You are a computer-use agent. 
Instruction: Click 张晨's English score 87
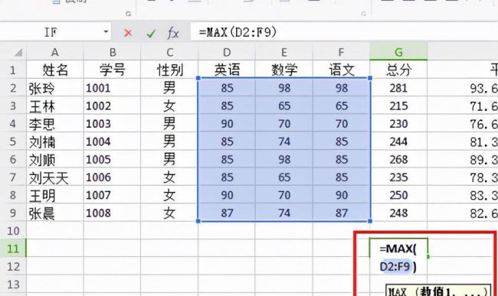pyautogui.click(x=227, y=213)
